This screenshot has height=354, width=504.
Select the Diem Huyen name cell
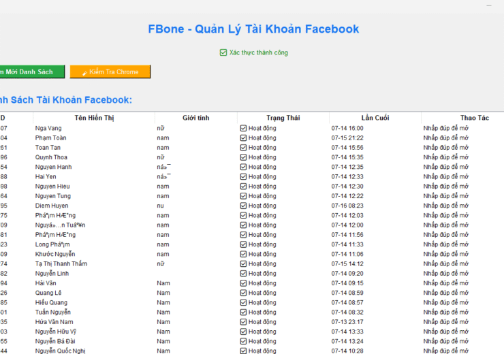pyautogui.click(x=52, y=206)
